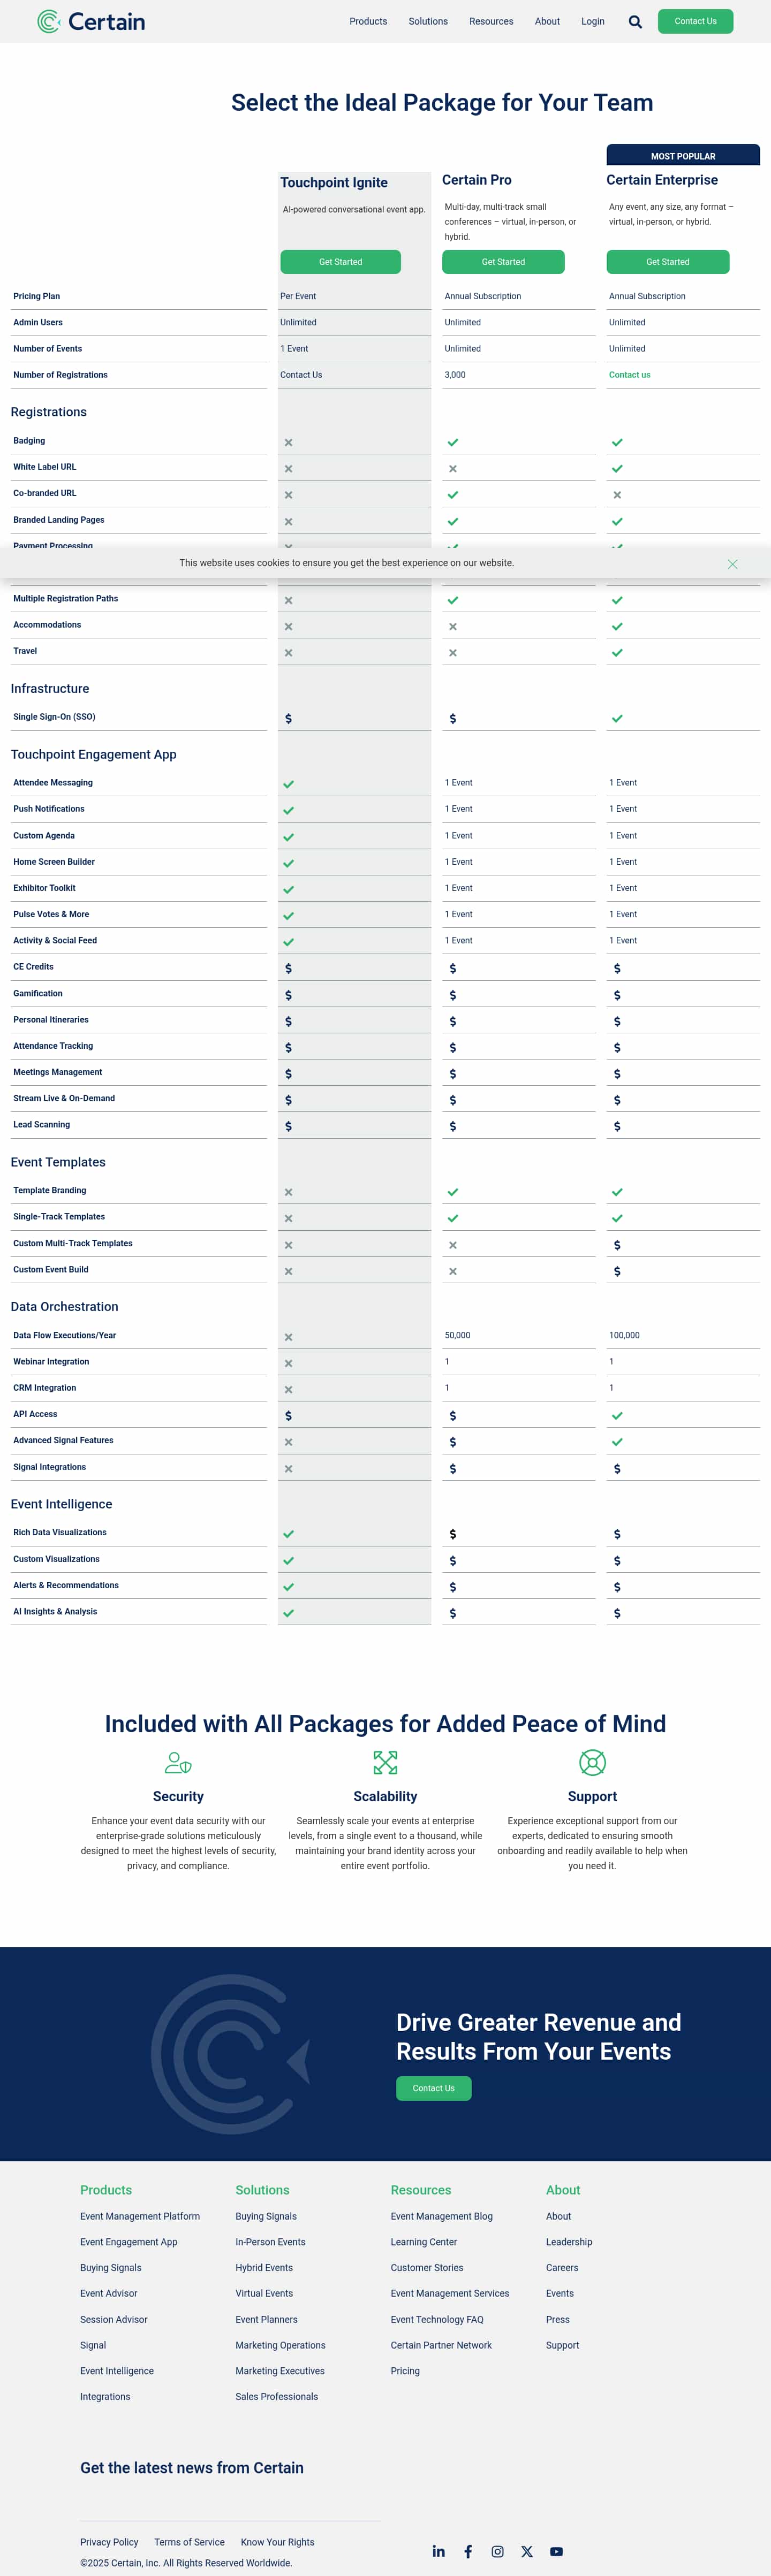Click the Support lifebuoy icon
771x2576 pixels.
click(x=592, y=1762)
